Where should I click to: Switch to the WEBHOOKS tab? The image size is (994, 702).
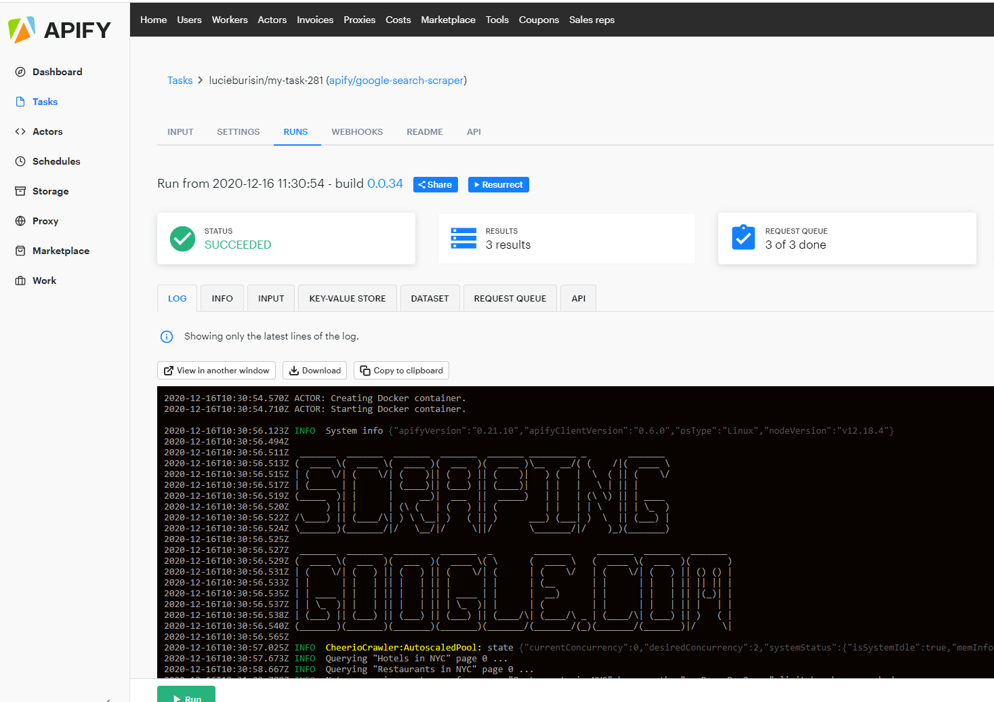pyautogui.click(x=357, y=132)
